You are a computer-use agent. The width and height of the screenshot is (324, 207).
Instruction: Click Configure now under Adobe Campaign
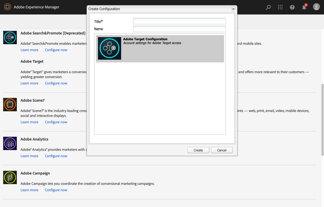(56, 190)
